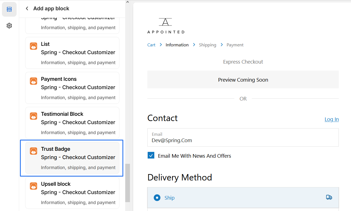The height and width of the screenshot is (211, 351).
Task: Open the settings gear icon
Action: coord(9,26)
